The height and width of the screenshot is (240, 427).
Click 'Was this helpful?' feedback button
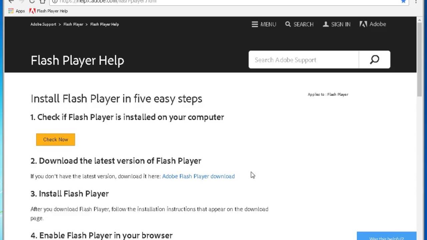(x=387, y=236)
